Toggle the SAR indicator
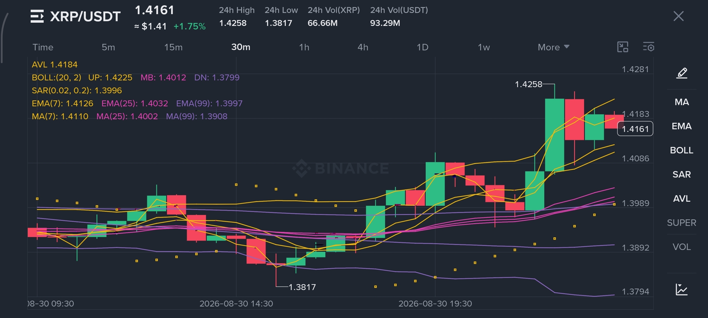This screenshot has width=708, height=318. (x=682, y=175)
